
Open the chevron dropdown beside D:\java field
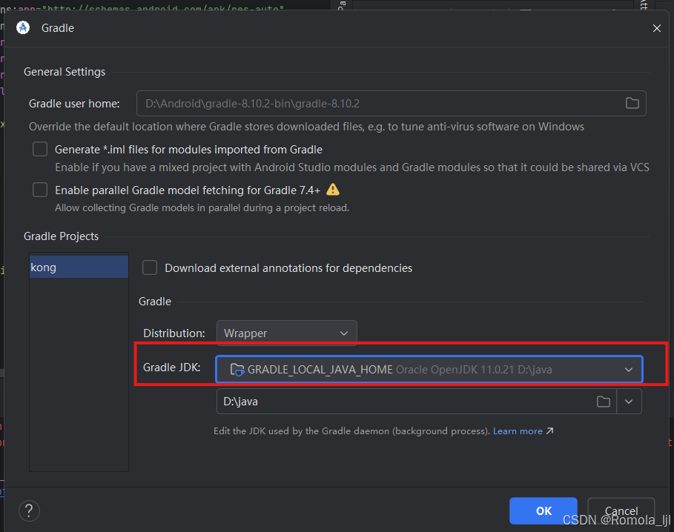click(x=629, y=401)
